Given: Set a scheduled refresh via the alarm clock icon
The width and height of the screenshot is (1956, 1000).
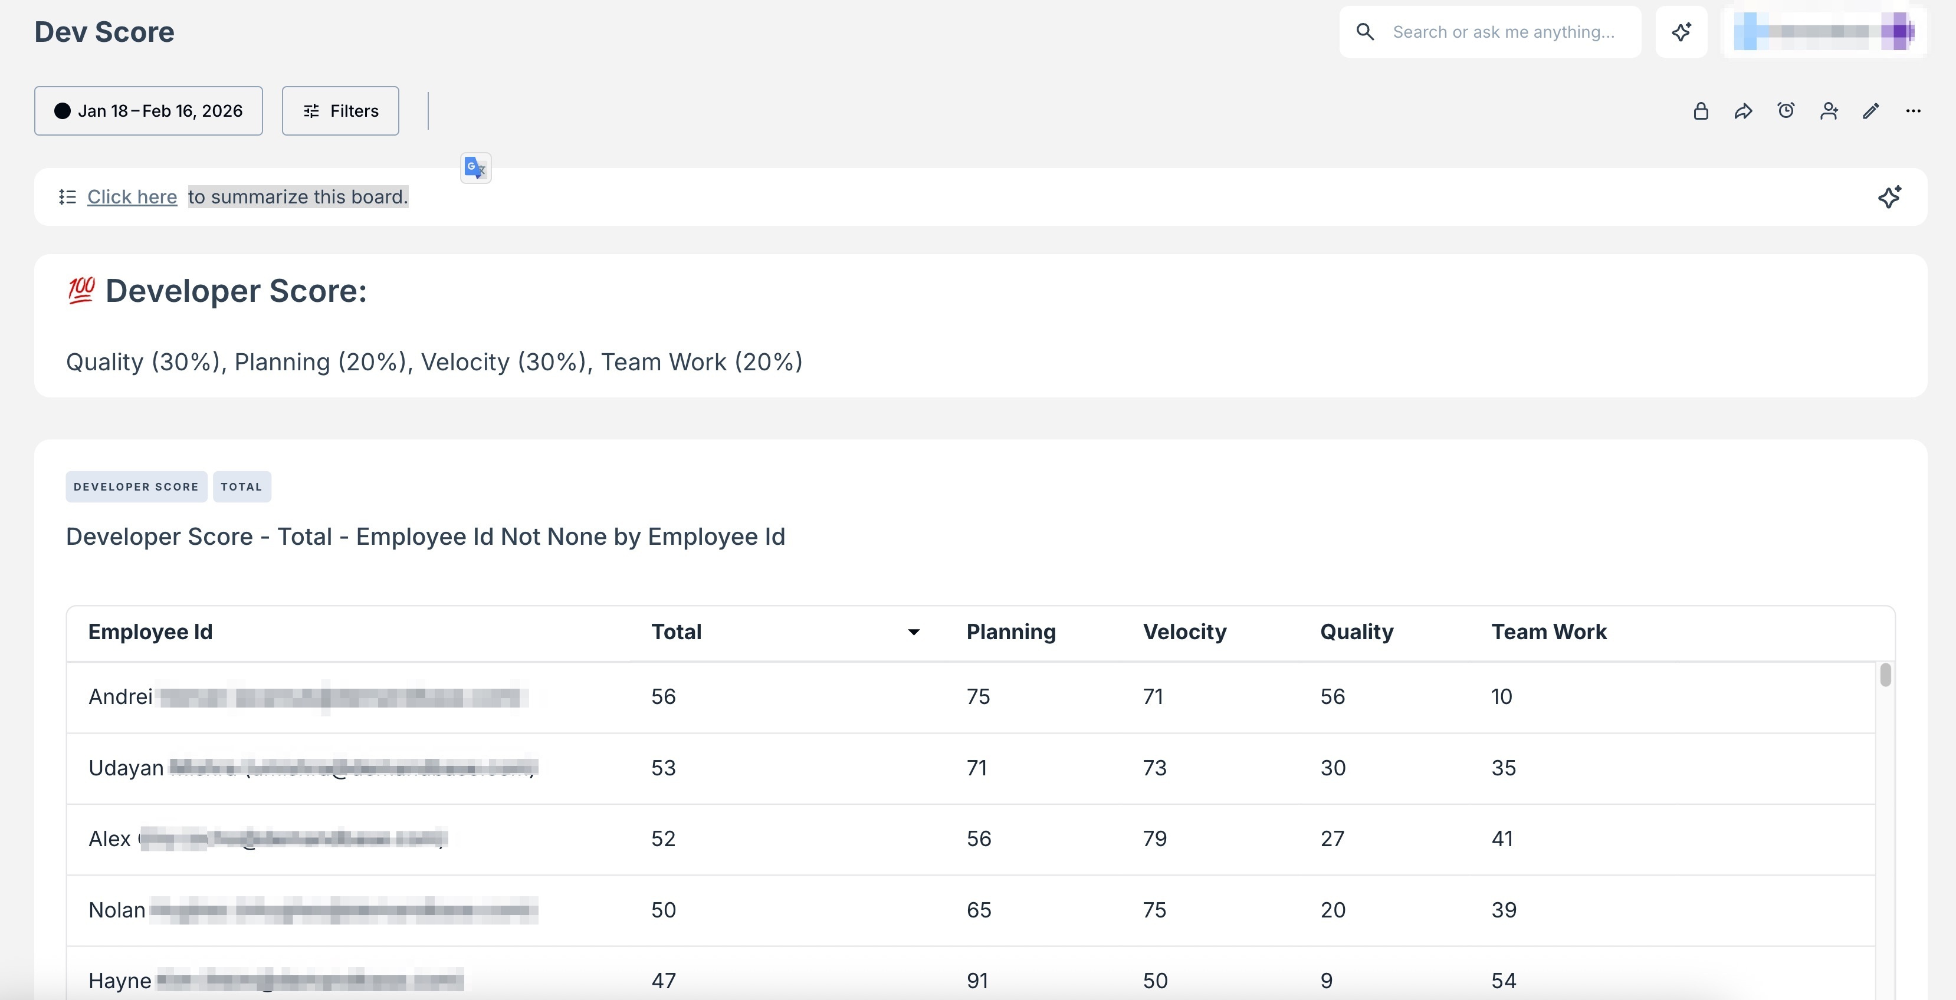Looking at the screenshot, I should click(1786, 111).
